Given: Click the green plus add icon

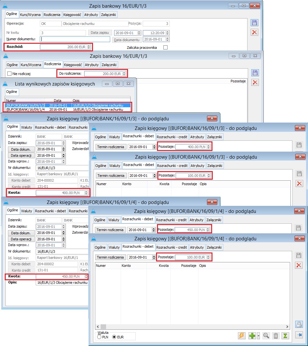Looking at the screenshot, I should point(252,336).
